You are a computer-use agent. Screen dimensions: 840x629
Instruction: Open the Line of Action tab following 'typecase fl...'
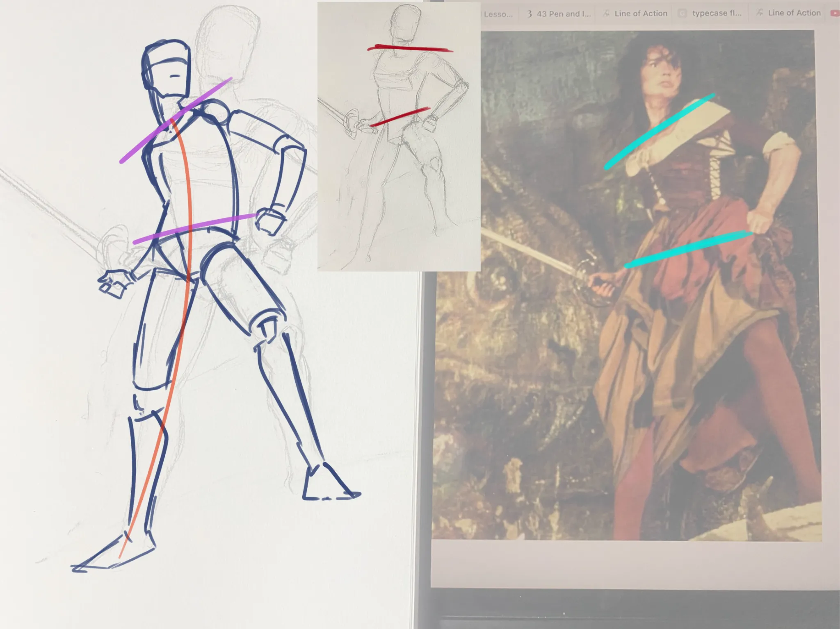click(788, 13)
